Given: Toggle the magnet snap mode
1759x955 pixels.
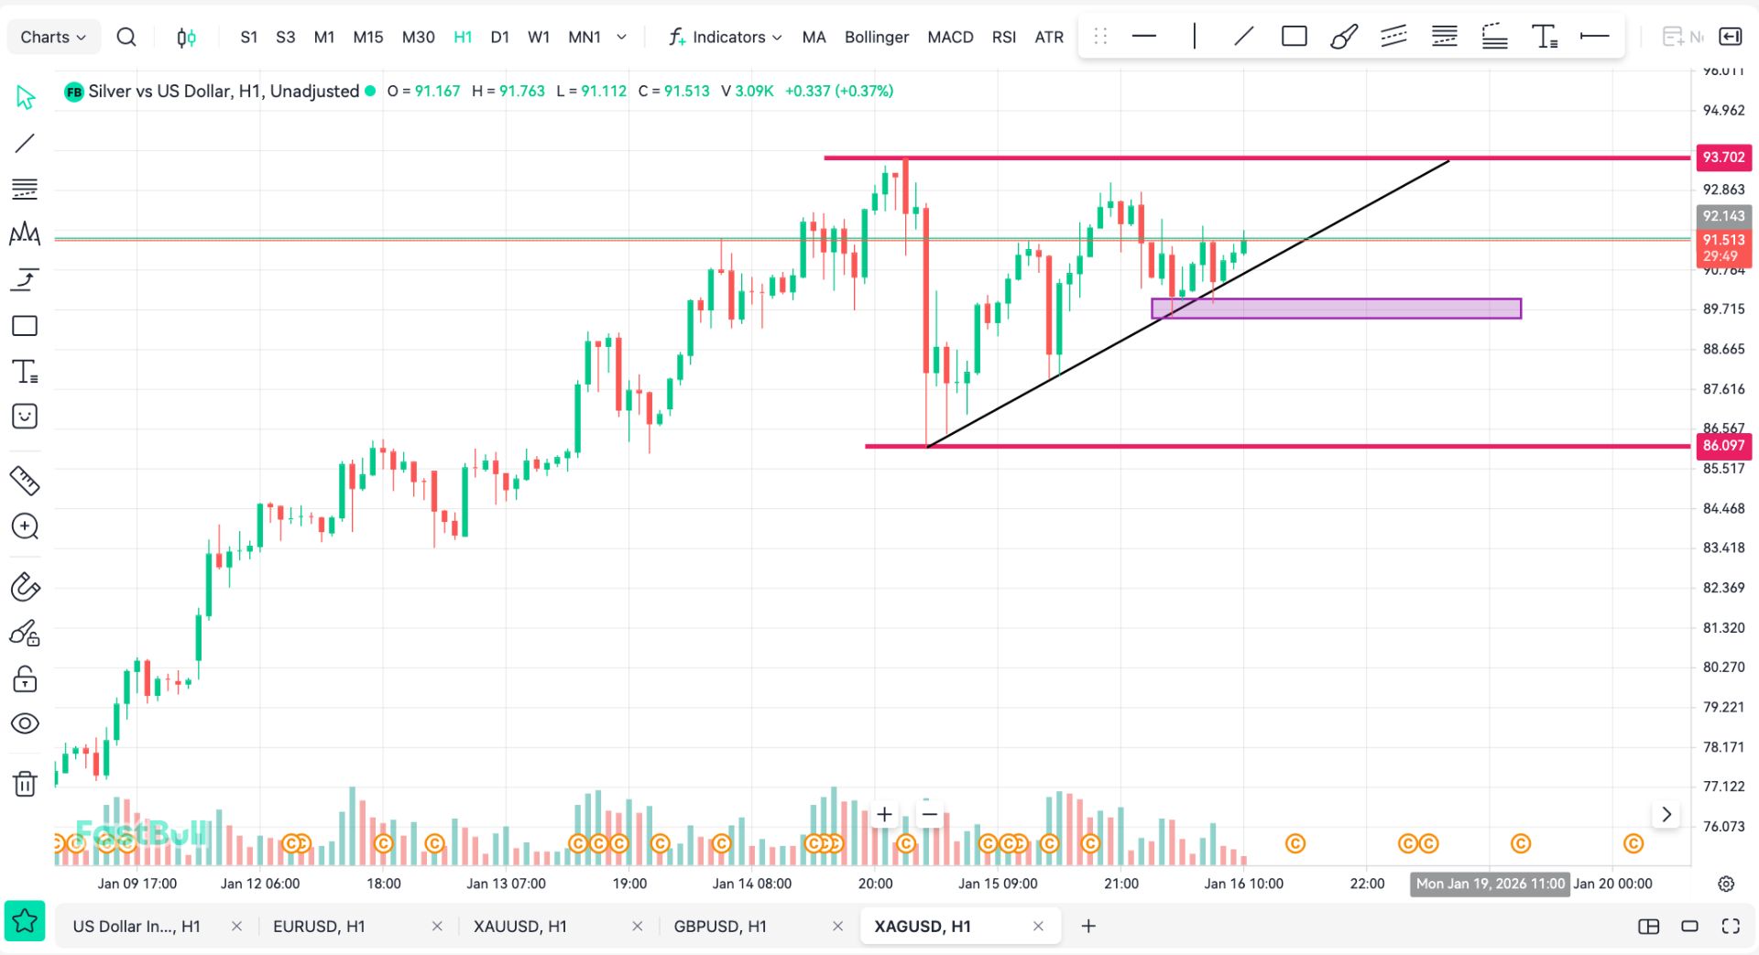Looking at the screenshot, I should pos(25,587).
